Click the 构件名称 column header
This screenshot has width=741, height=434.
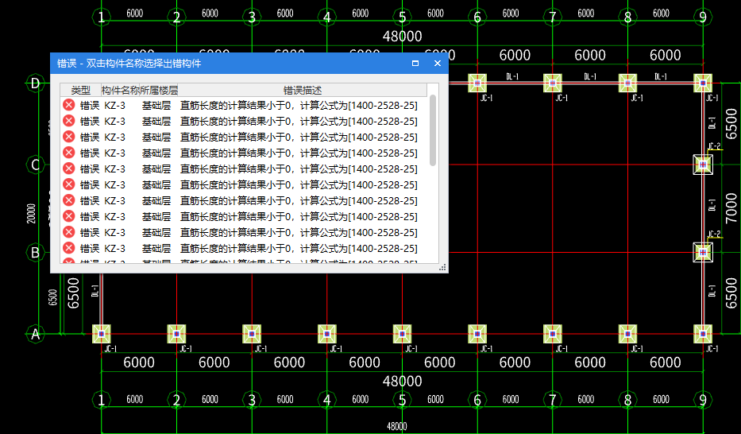tap(120, 90)
